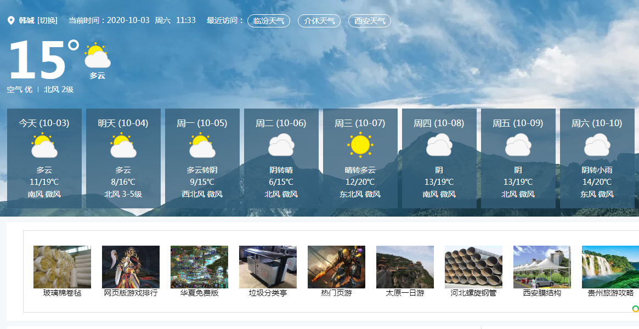Open the 热门页游 ad thumbnail

click(337, 267)
